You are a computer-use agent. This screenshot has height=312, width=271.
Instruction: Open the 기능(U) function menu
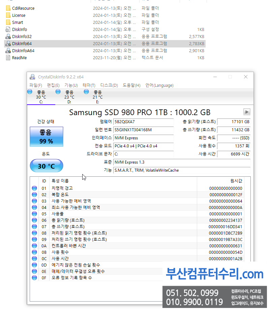[70, 85]
